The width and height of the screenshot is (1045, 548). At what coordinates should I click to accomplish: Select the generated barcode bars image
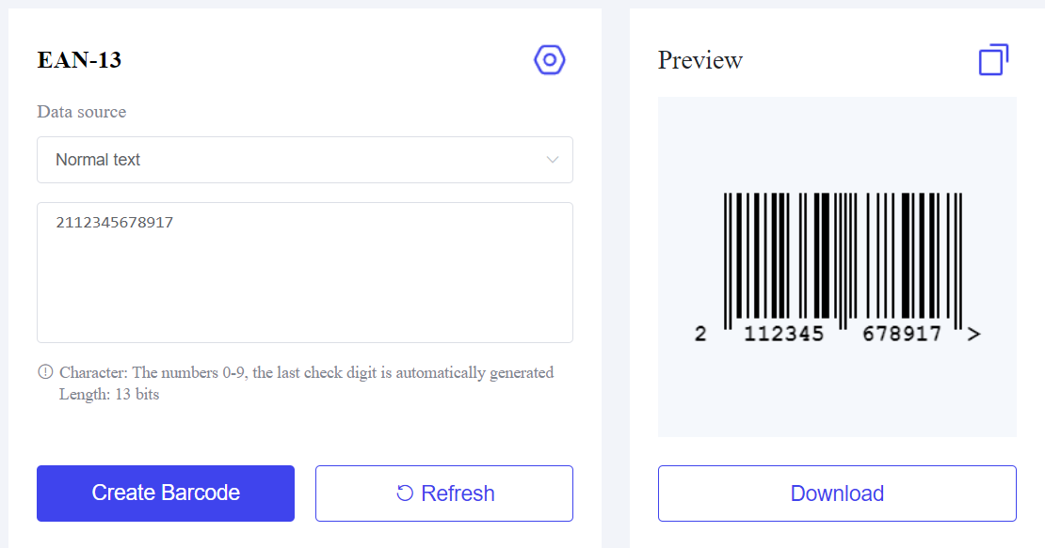pos(844,258)
